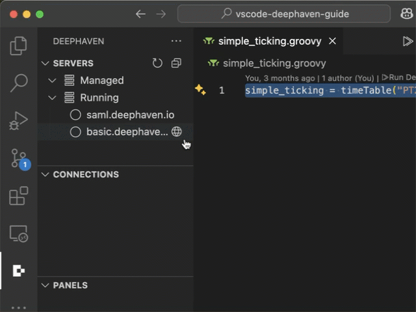Image resolution: width=416 pixels, height=312 pixels.
Task: Click the sparkle icon beside line 1
Action: (x=200, y=90)
